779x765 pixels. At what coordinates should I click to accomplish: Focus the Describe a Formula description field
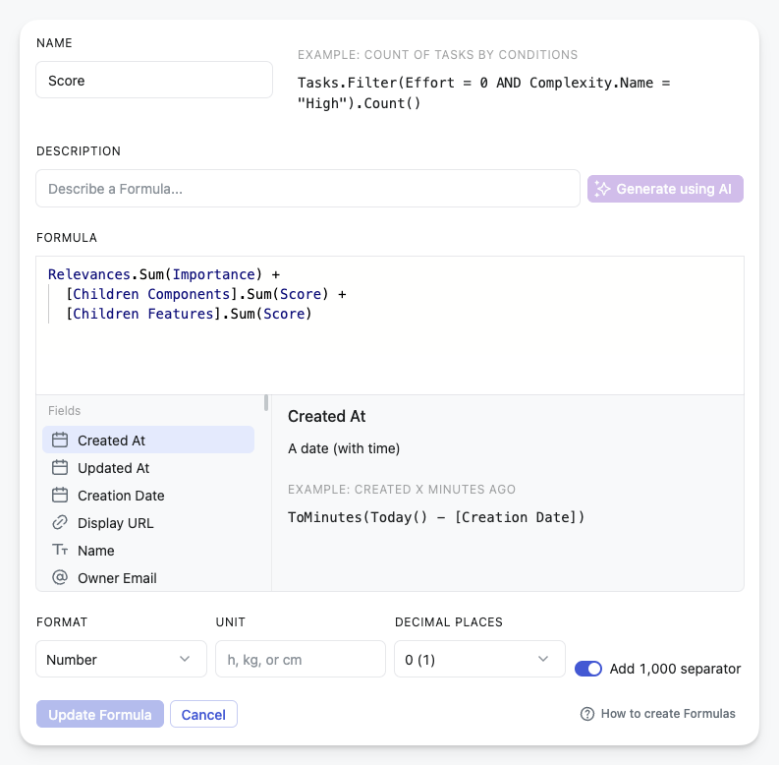coord(307,189)
